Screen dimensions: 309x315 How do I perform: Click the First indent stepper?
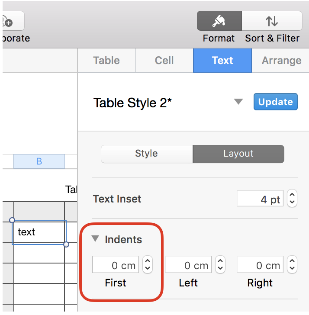click(148, 265)
